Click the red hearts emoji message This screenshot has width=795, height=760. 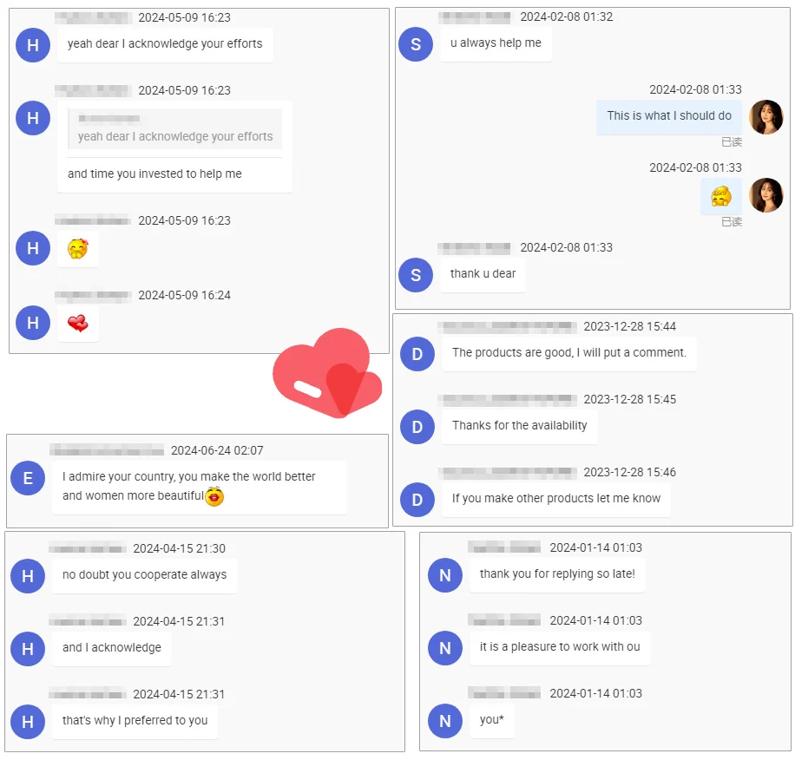78,324
